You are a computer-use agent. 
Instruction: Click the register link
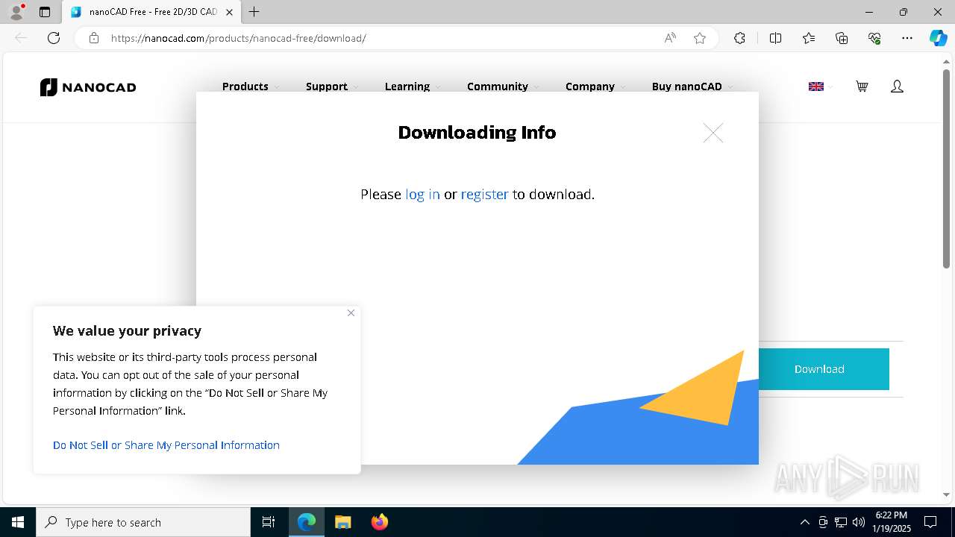(x=484, y=194)
